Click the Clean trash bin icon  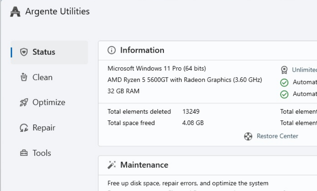[x=24, y=77]
